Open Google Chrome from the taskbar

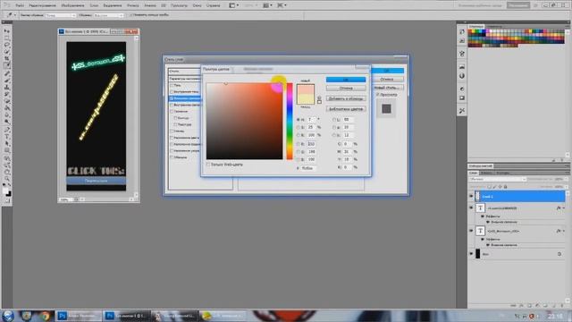[45, 316]
